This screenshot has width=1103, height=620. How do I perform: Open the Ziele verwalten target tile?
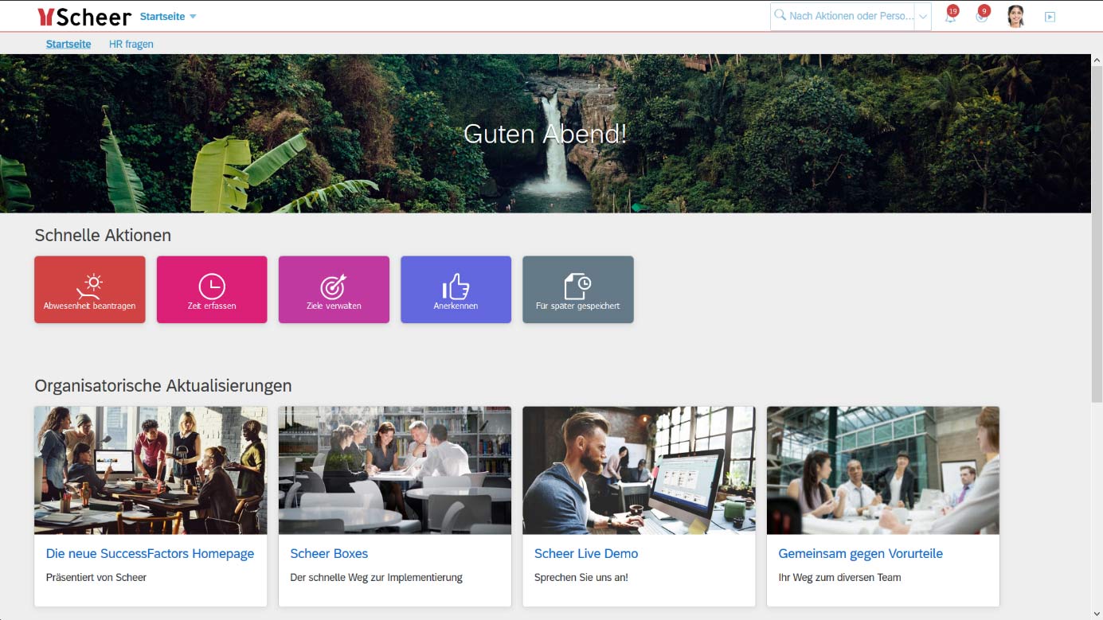click(x=334, y=290)
